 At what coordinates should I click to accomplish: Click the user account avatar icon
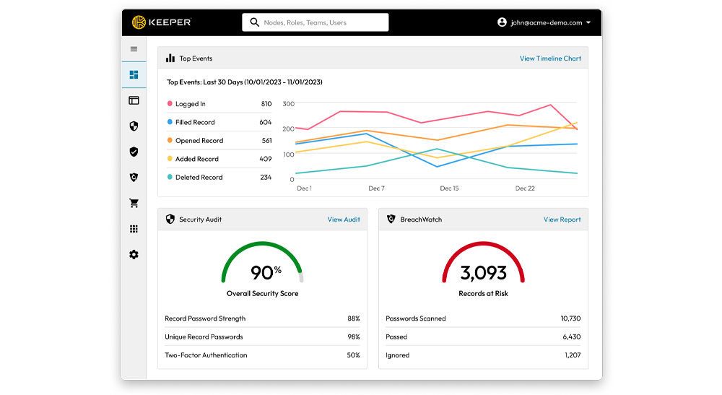(502, 22)
